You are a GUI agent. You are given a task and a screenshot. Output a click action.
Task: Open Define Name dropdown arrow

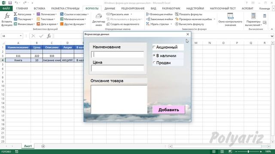(131, 14)
